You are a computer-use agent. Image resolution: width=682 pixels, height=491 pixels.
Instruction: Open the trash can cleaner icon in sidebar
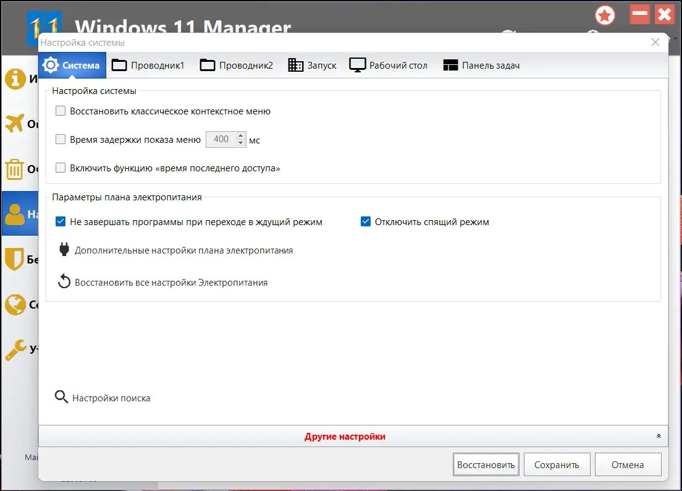(x=14, y=169)
